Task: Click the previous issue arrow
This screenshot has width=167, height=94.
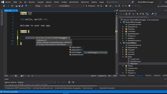Action: coord(28,76)
